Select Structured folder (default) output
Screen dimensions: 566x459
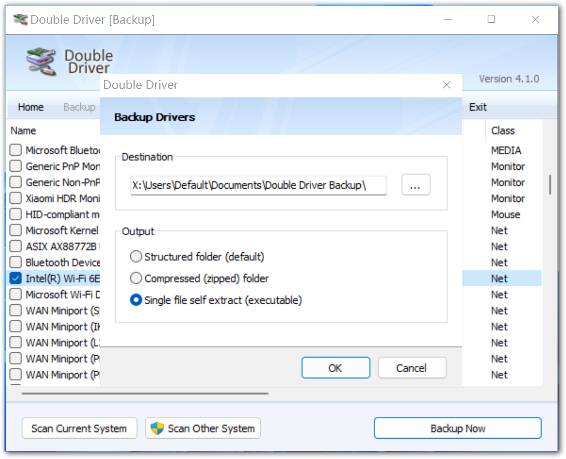[x=136, y=256]
